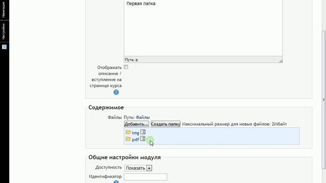326x183 pixels.
Task: Click the Содержимое section heading
Action: (x=106, y=107)
